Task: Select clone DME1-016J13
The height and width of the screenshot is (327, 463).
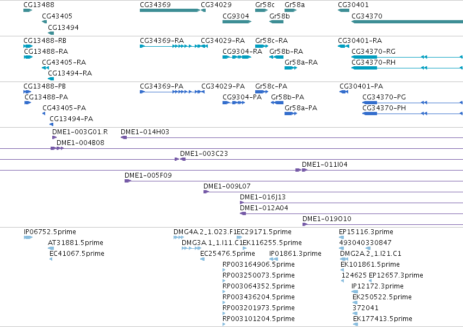Action: pyautogui.click(x=262, y=197)
